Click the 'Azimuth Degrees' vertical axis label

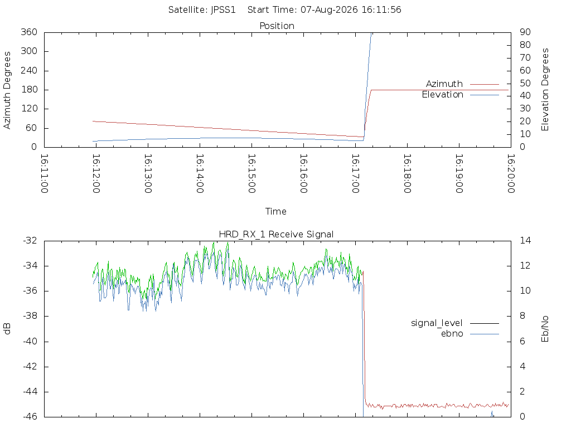click(x=7, y=90)
